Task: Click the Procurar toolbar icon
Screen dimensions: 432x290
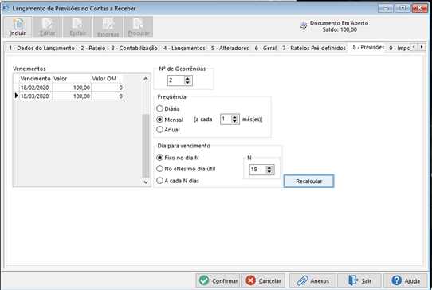Action: coord(139,27)
